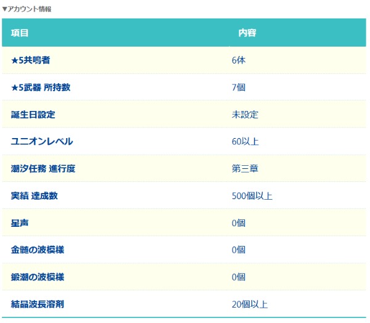The height and width of the screenshot is (323, 370).
Task: Click the 500個以上 value cell
Action: (252, 196)
